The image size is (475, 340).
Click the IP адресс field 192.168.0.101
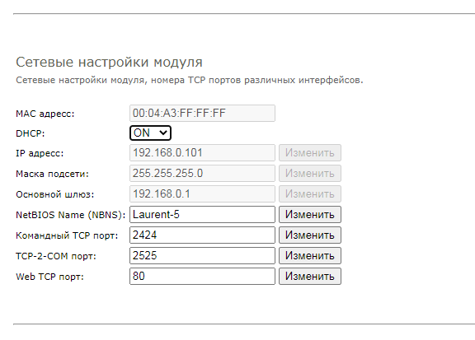pyautogui.click(x=202, y=153)
